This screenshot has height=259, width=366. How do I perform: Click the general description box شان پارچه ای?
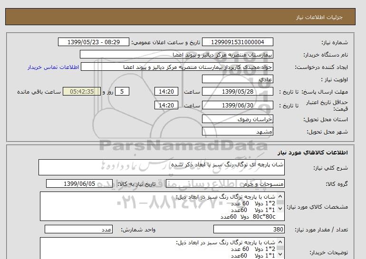pyautogui.click(x=162, y=167)
